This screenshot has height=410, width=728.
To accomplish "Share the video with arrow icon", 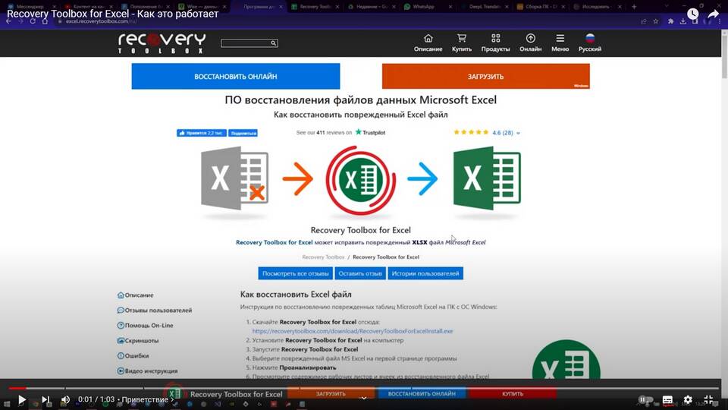I will click(x=713, y=14).
